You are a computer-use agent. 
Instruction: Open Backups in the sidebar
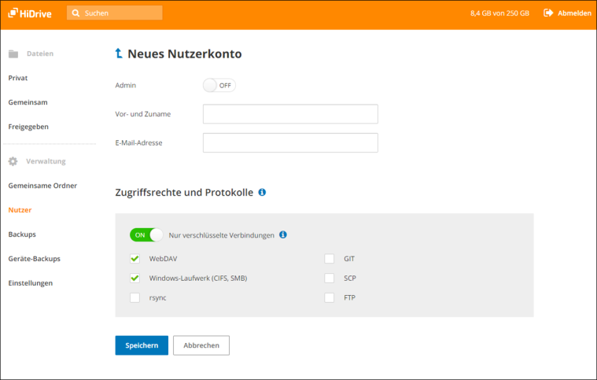tap(22, 234)
